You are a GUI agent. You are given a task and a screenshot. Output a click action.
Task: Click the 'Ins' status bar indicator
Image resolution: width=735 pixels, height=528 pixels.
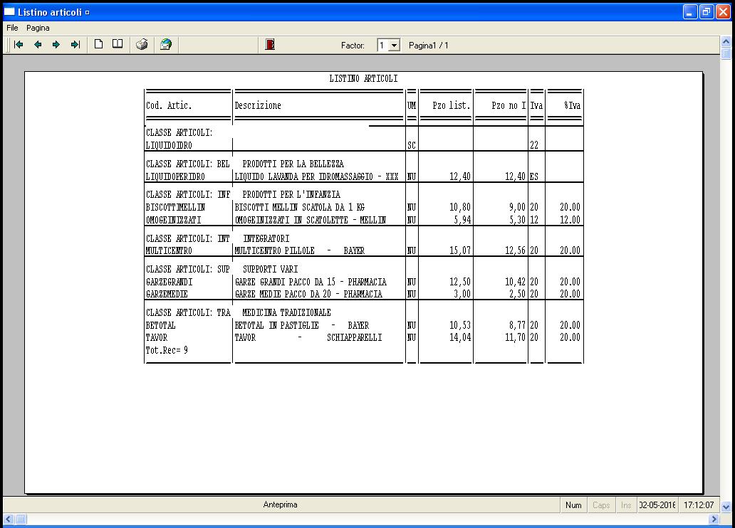pos(626,505)
